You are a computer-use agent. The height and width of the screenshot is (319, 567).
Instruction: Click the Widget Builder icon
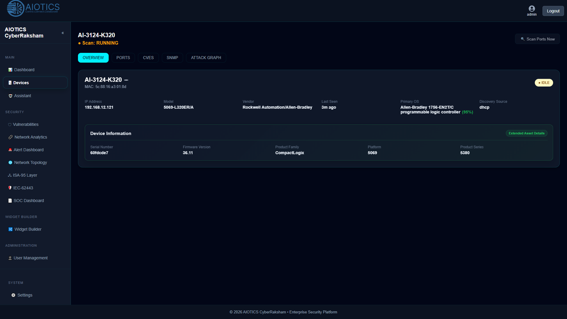10,229
